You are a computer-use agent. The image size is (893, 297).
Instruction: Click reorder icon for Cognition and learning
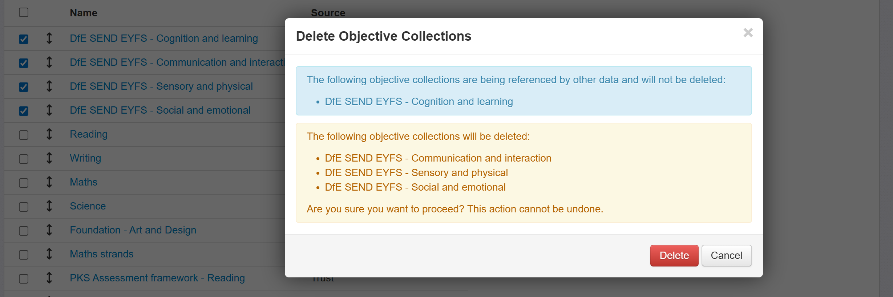point(49,38)
